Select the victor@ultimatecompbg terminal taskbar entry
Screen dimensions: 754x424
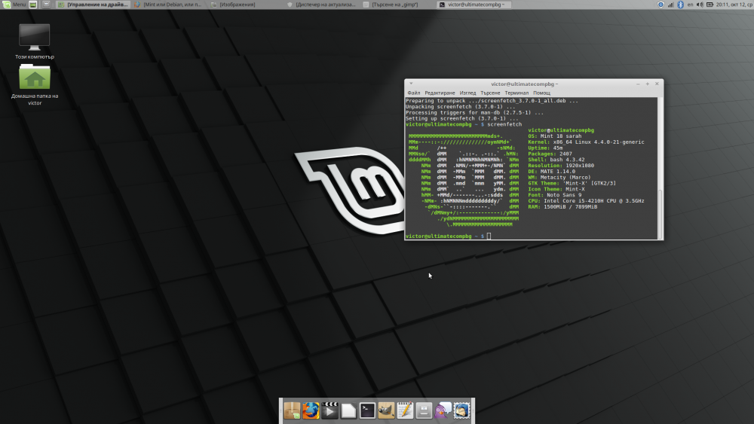point(474,5)
